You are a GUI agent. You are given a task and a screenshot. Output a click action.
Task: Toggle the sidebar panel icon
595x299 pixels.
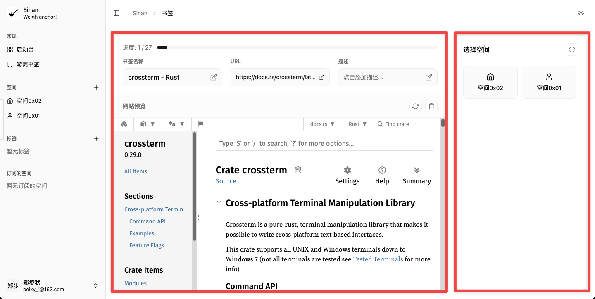coord(117,13)
